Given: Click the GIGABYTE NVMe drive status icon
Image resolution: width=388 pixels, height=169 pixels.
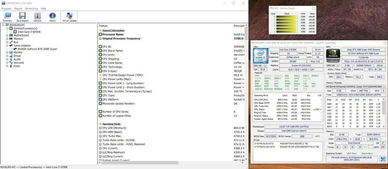Looking at the screenshot, I should 255,147.
